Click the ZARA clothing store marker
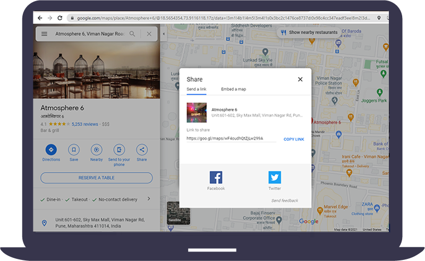The height and width of the screenshot is (261, 425). [x=377, y=208]
